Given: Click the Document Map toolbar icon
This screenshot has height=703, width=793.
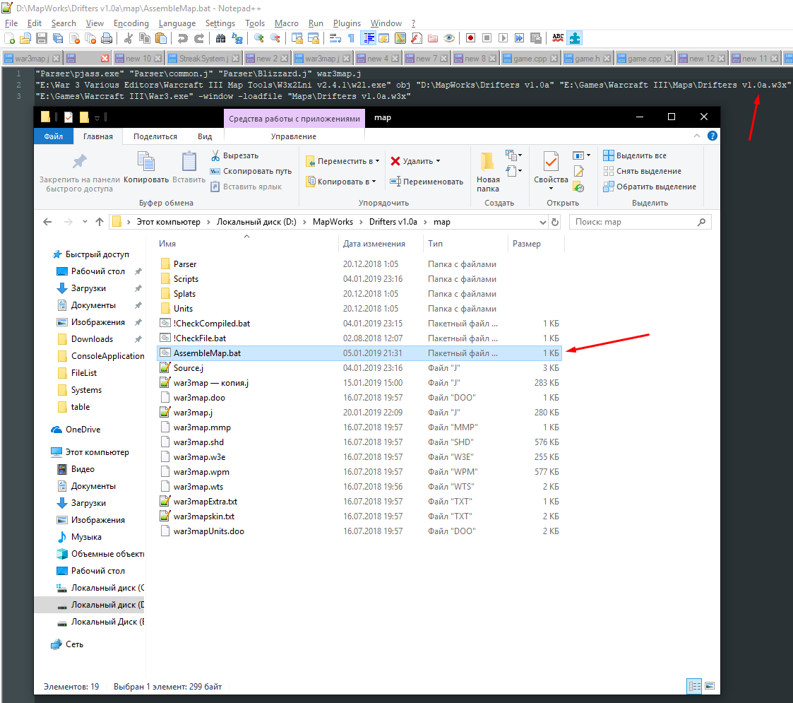Looking at the screenshot, I should 400,38.
